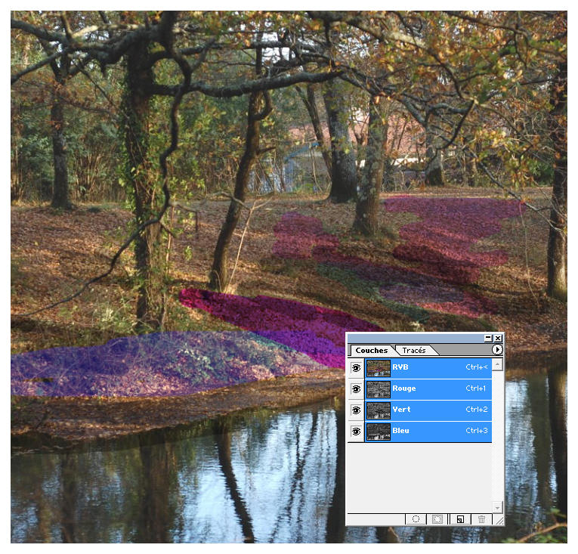Click the Bleu channel thumbnail
The width and height of the screenshot is (578, 554).
(x=379, y=432)
